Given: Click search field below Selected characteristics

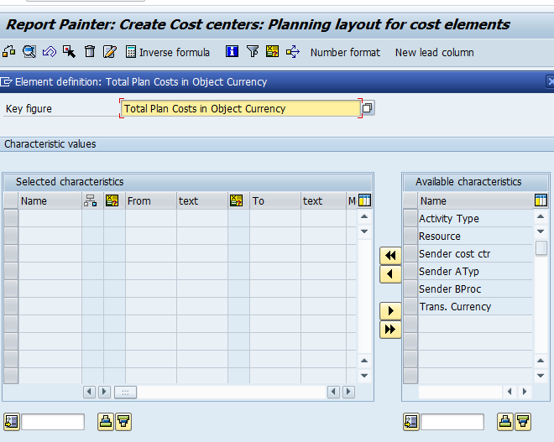Looking at the screenshot, I should [x=53, y=422].
